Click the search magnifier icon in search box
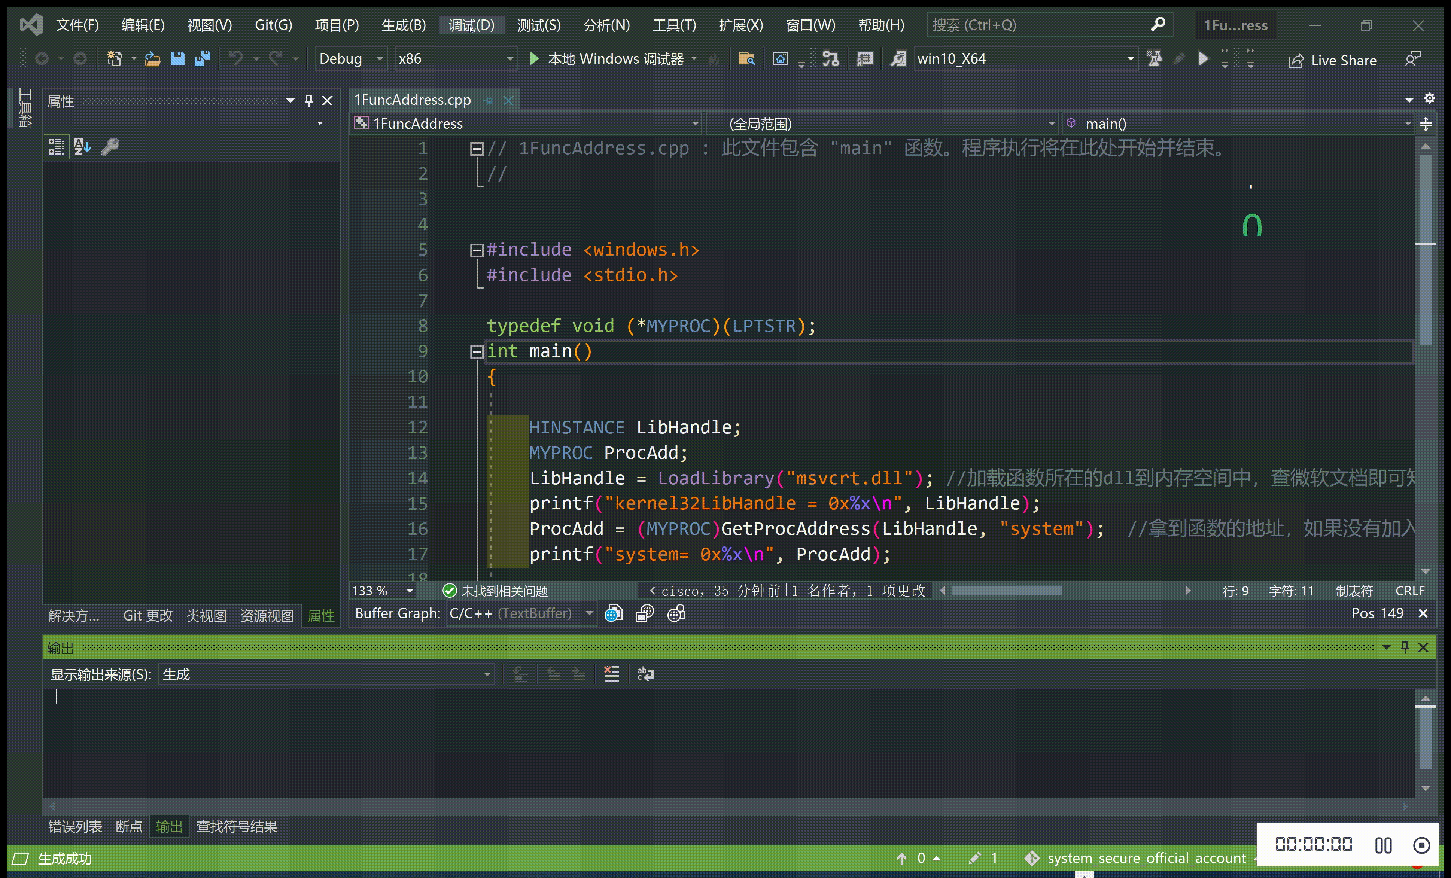 (x=1158, y=25)
